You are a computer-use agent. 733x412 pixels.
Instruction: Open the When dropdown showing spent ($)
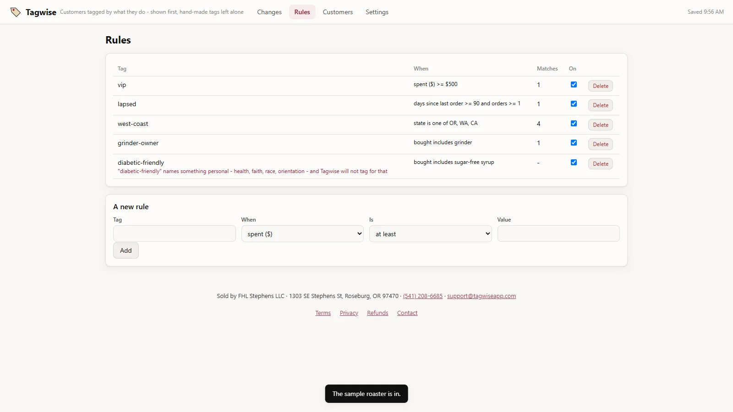302,234
